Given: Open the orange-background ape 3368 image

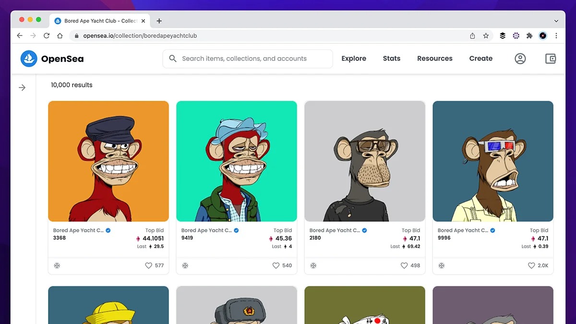Looking at the screenshot, I should pos(108,161).
